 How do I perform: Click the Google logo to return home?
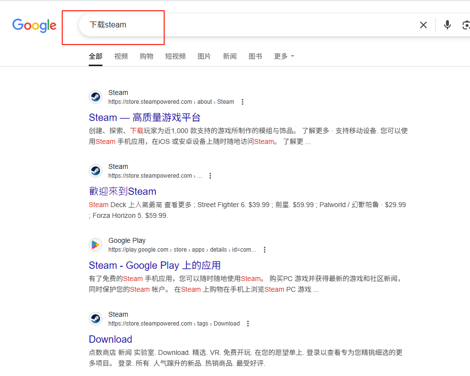click(x=34, y=25)
